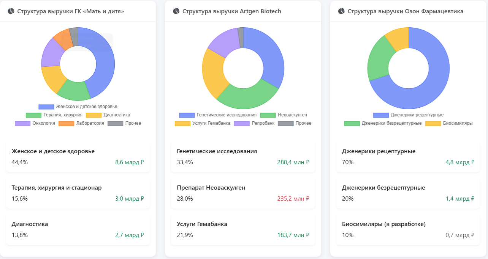Click «Дженерики рецептурные» row heading below chart
This screenshot has height=259, width=488.
[x=379, y=151]
